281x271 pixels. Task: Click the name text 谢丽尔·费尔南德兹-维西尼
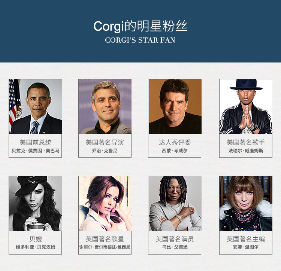coord(105,247)
